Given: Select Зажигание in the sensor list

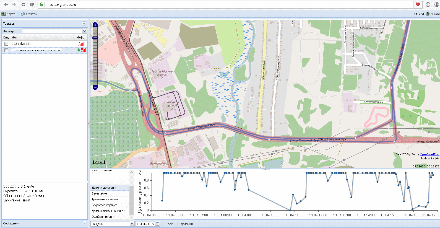Looking at the screenshot, I should click(x=99, y=193).
